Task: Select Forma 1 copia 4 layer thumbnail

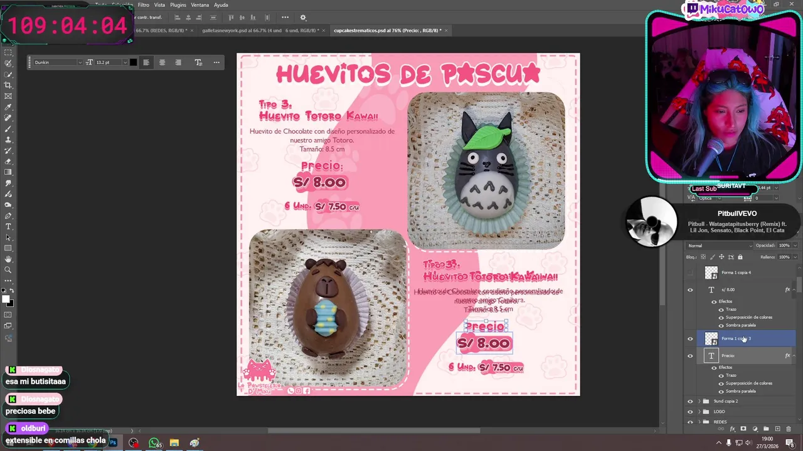Action: [711, 272]
